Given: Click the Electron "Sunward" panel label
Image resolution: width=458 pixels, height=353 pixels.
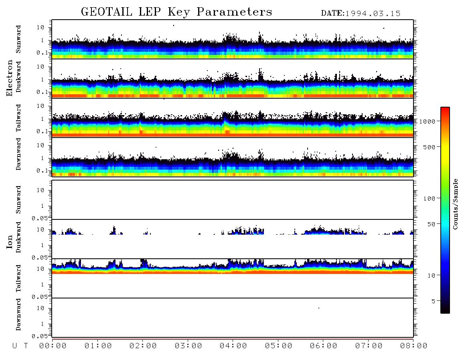Looking at the screenshot, I should coord(18,39).
